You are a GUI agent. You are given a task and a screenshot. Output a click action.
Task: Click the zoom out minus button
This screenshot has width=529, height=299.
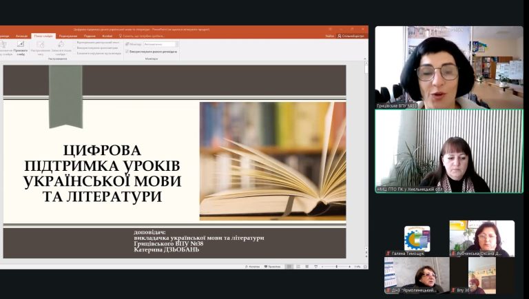[322, 267]
